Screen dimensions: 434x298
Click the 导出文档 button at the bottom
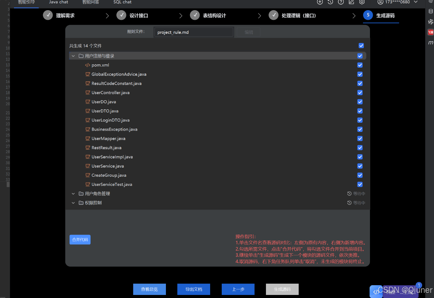194,289
